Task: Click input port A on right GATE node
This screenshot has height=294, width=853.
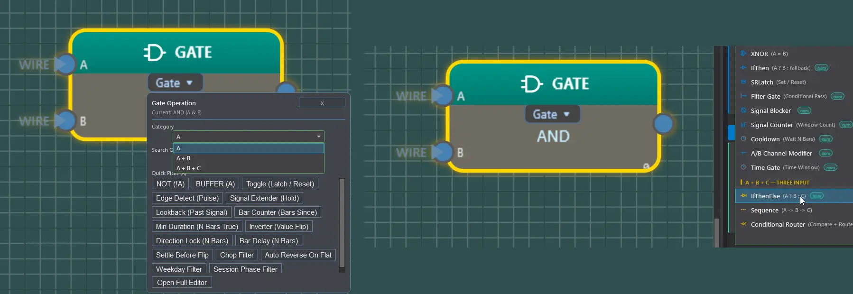Action: (x=443, y=96)
